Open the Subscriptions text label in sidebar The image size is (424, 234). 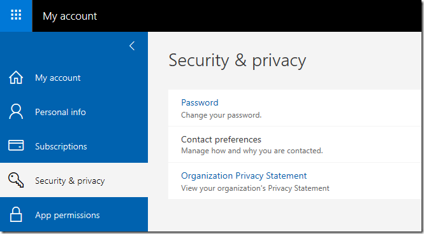[x=61, y=146]
